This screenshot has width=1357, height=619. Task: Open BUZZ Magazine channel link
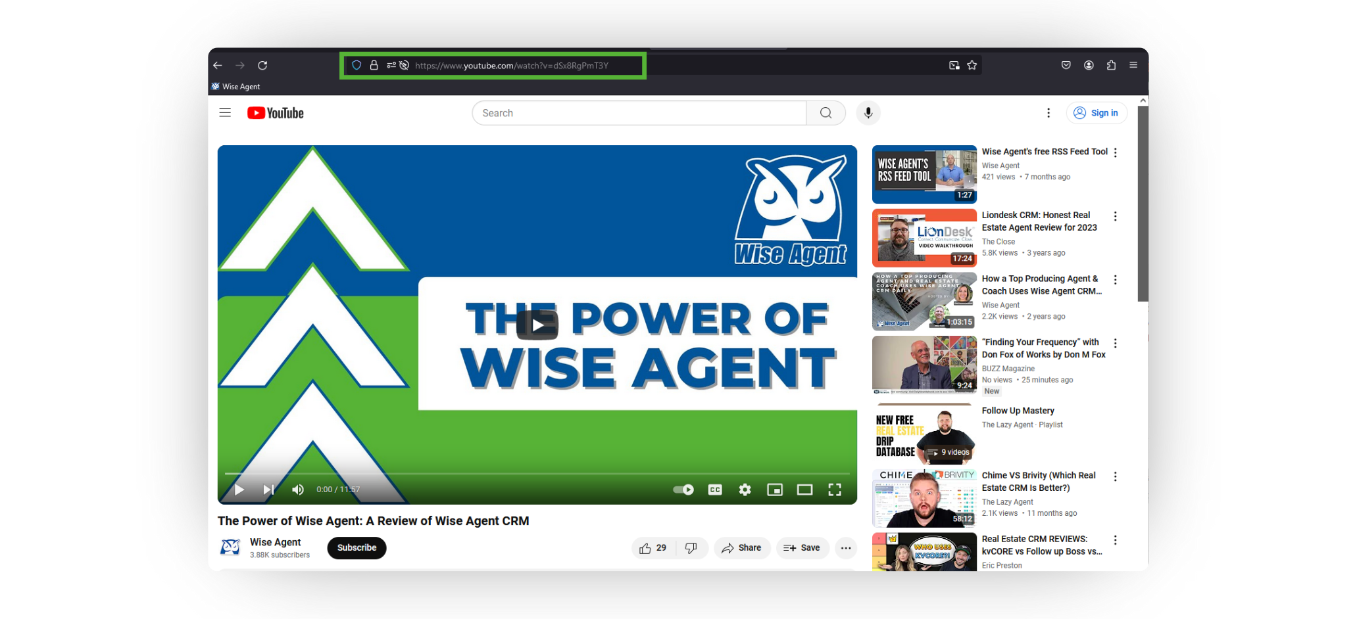tap(1008, 369)
